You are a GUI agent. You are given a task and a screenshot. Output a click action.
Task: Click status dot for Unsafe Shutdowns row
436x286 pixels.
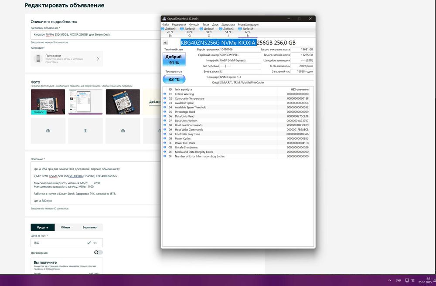pyautogui.click(x=165, y=147)
